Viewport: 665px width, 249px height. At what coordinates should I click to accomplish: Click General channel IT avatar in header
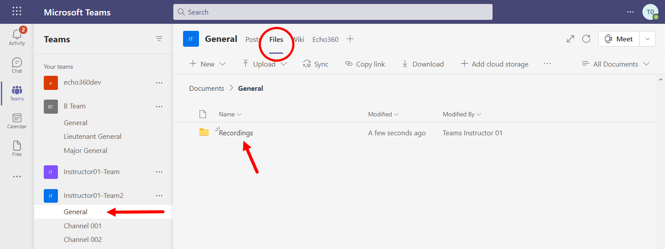(191, 39)
